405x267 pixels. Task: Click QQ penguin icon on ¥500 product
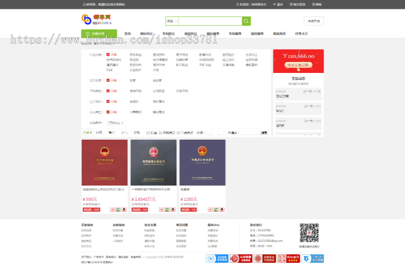(124, 210)
